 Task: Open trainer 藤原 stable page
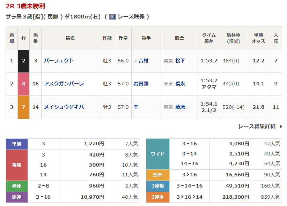[180, 107]
